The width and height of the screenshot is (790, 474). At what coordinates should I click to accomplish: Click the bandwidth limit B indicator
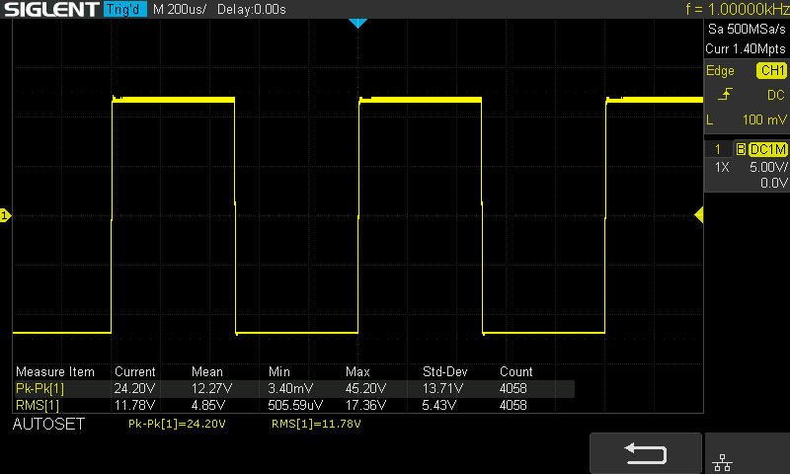pyautogui.click(x=741, y=149)
